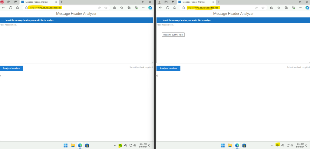Start Read aloud in left browser window
This screenshot has width=310, height=149.
click(x=99, y=8)
